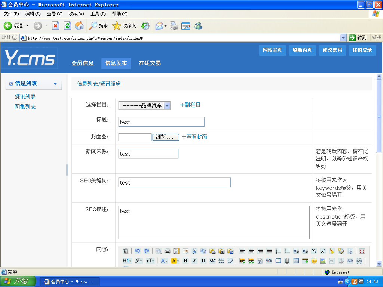Click the Paste from Word icon
383x287 pixels.
pos(230,251)
